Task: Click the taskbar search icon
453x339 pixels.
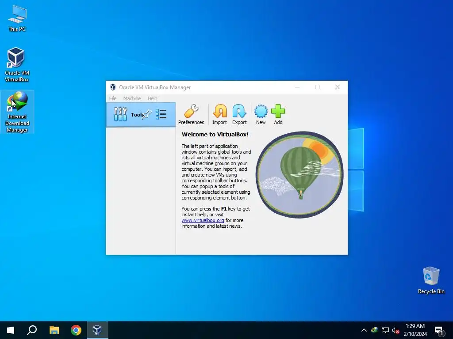Action: point(32,330)
